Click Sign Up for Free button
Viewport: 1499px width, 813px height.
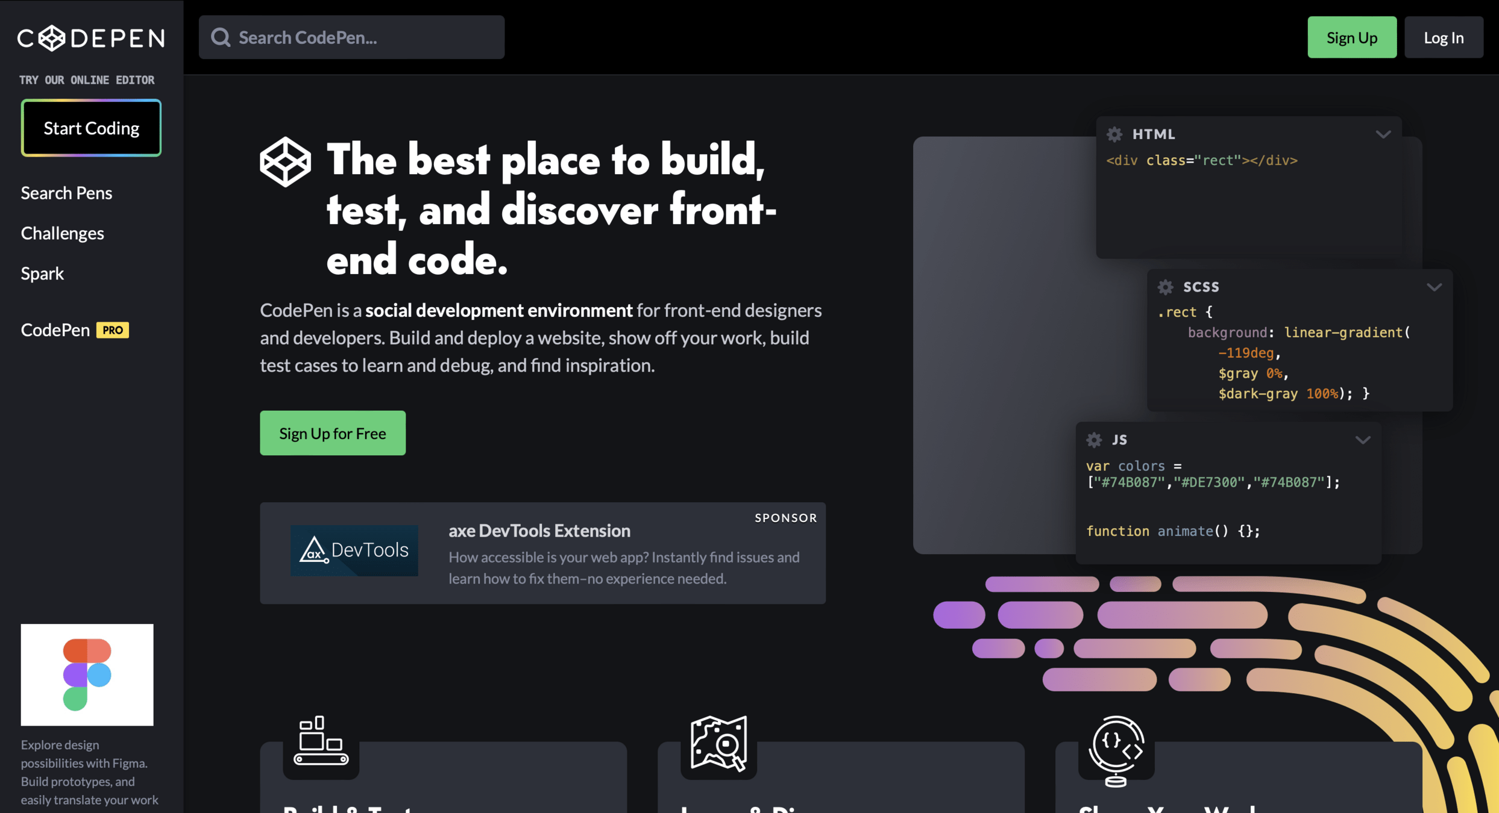tap(332, 433)
